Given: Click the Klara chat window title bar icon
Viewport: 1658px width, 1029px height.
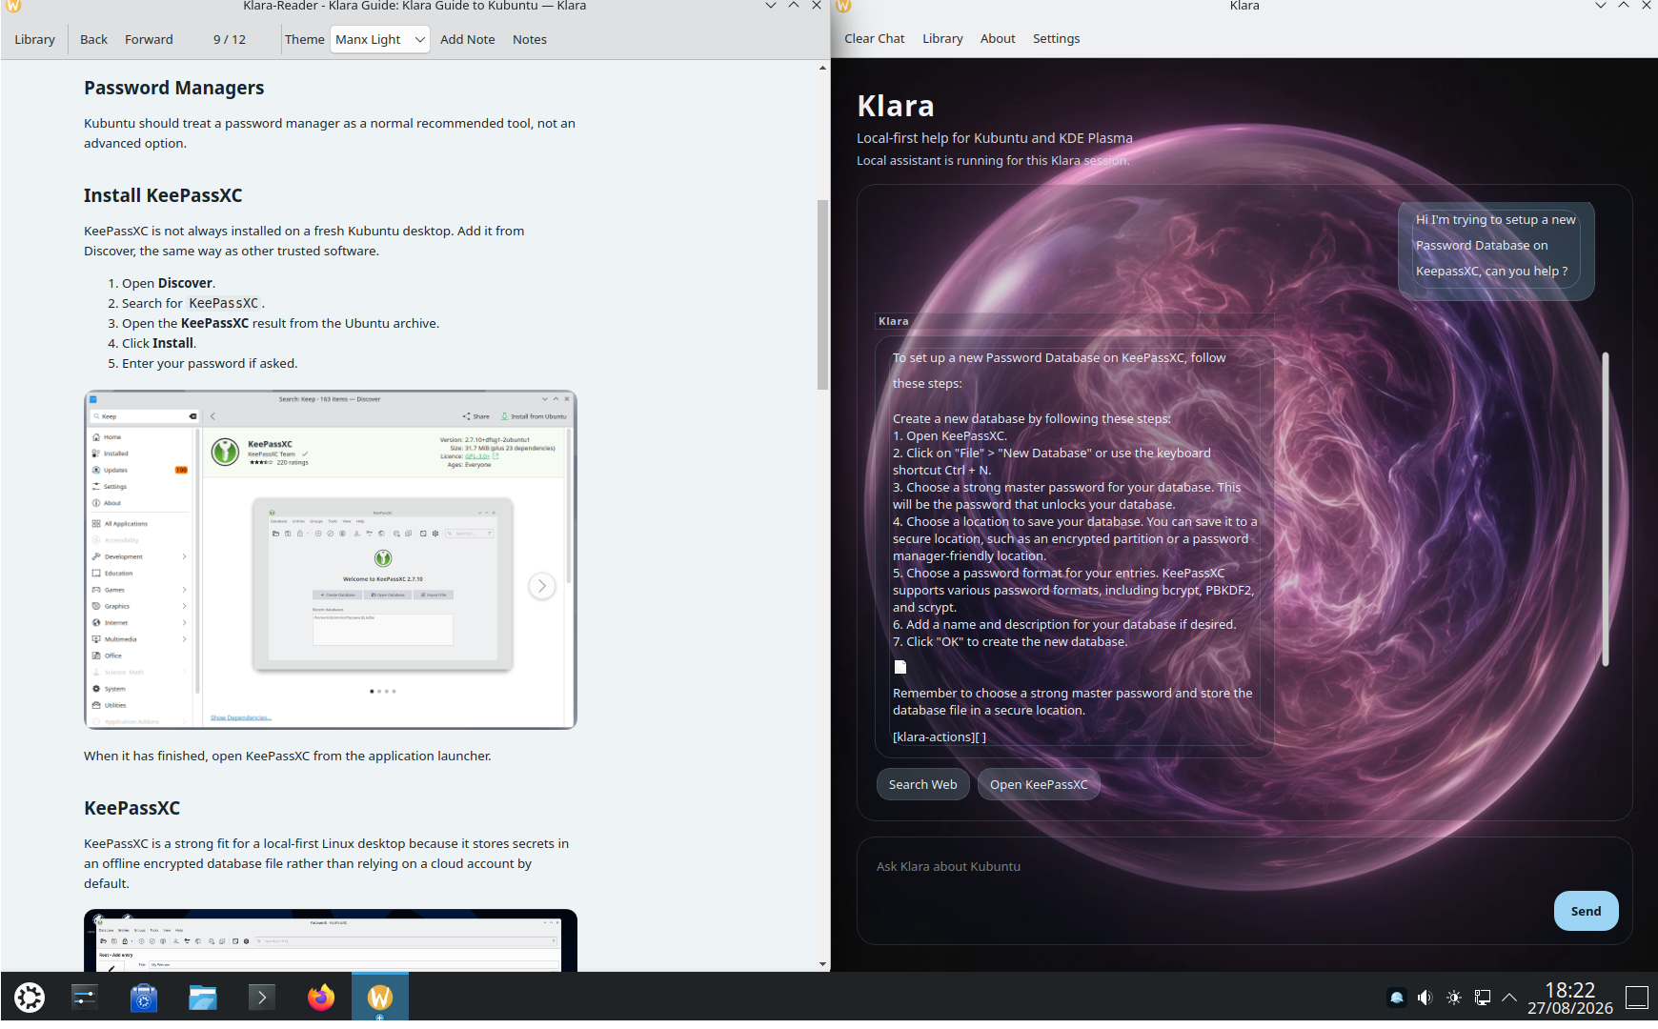Looking at the screenshot, I should 843,6.
